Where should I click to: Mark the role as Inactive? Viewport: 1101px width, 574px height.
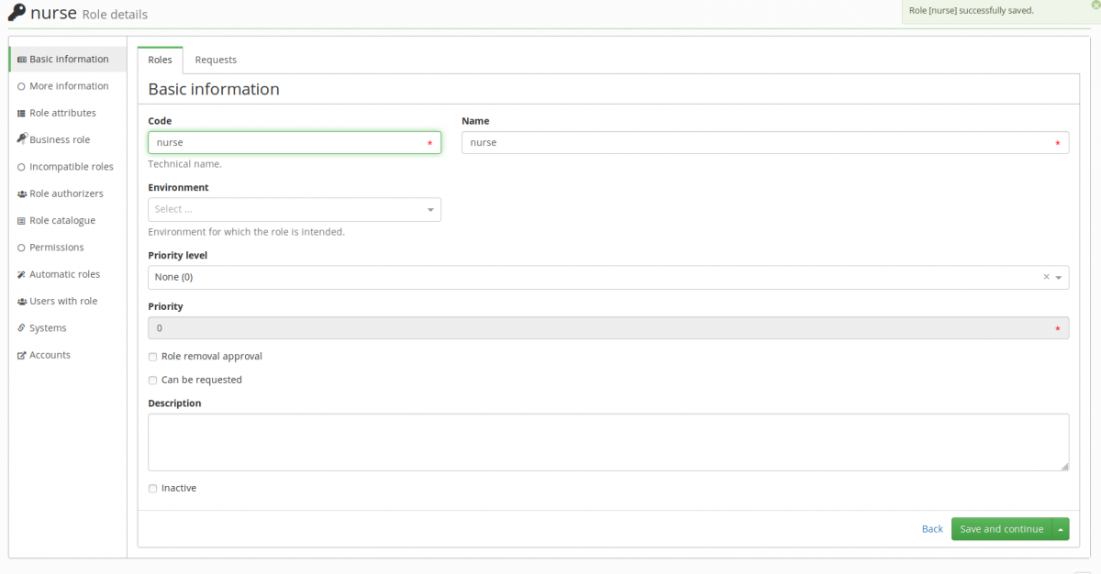[x=152, y=489]
